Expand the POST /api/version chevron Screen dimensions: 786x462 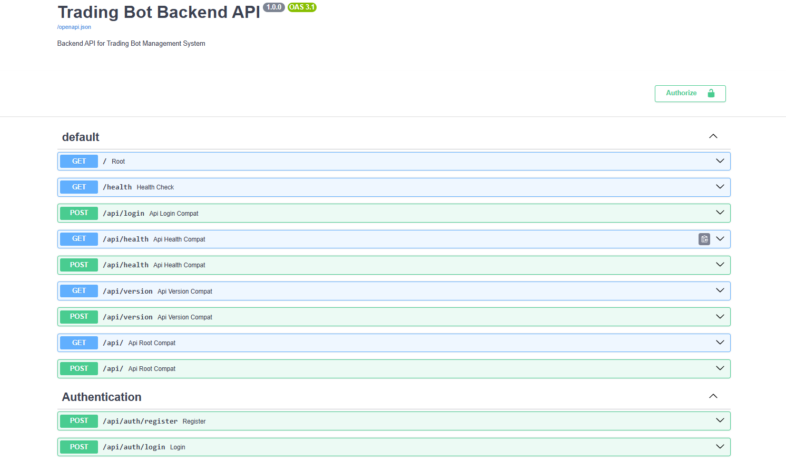click(x=720, y=317)
